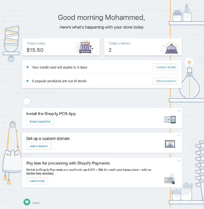
Task: Open more options on the POS App card
Action: tap(179, 111)
